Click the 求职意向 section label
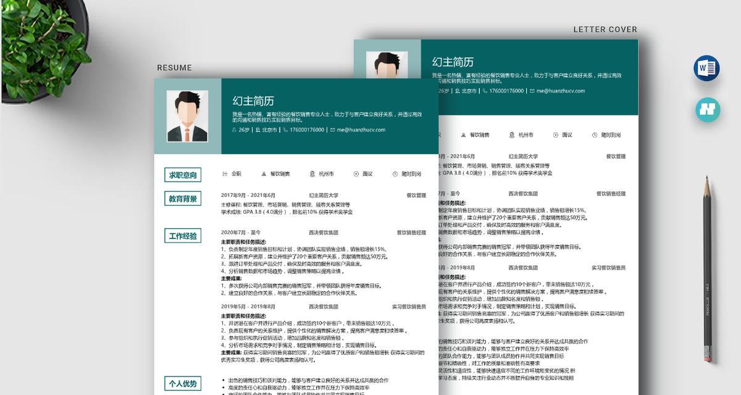The height and width of the screenshot is (395, 741). tap(183, 175)
